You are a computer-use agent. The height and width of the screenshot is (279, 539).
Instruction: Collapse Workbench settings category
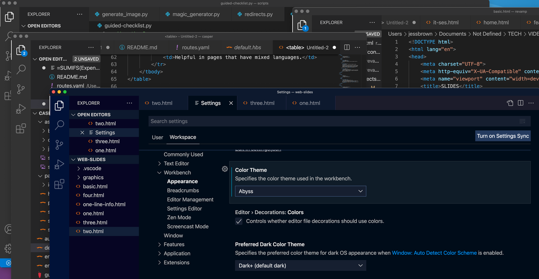(159, 172)
